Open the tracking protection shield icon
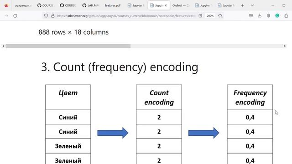Screen dimensions: 292x164 46,16
